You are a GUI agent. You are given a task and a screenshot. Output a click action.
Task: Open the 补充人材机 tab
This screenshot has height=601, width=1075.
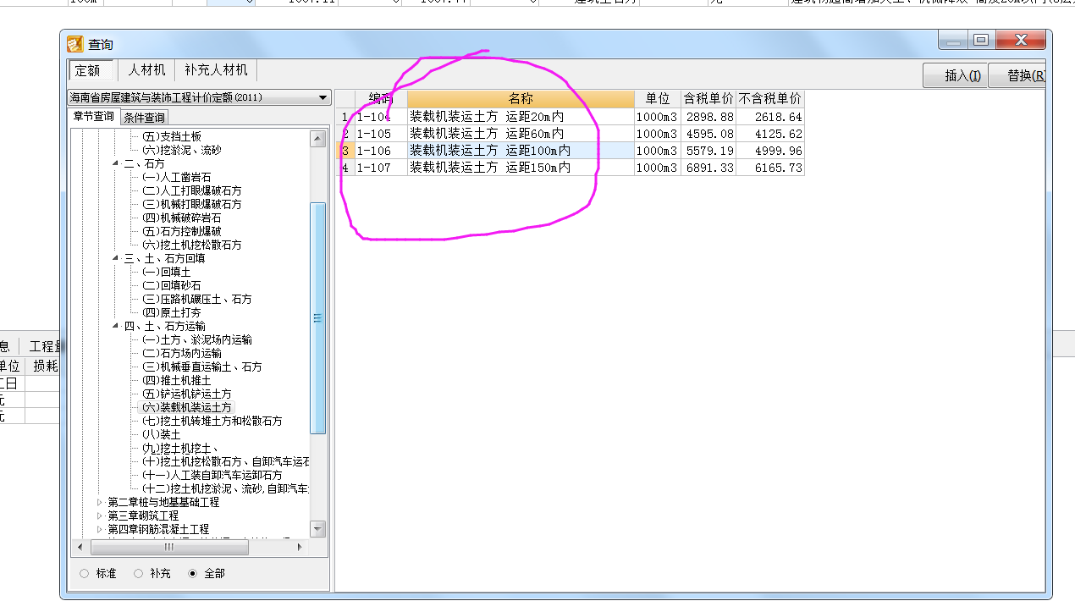coord(216,70)
